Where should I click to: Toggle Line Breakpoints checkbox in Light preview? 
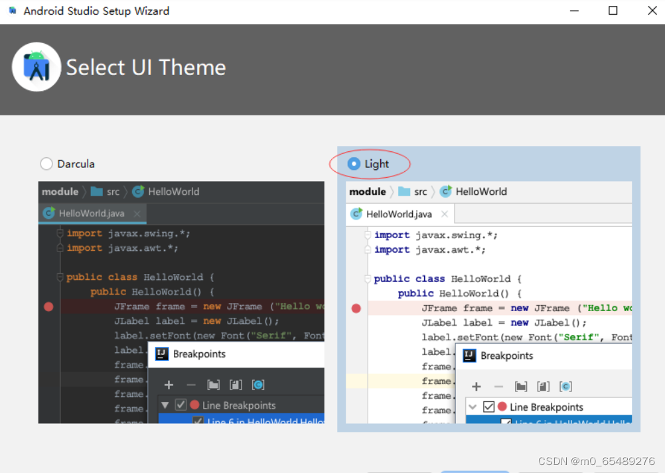pos(488,407)
